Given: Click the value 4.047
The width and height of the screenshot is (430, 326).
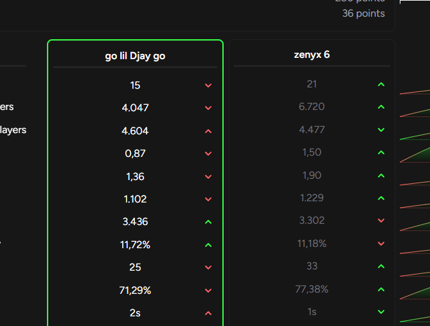Looking at the screenshot, I should (135, 108).
